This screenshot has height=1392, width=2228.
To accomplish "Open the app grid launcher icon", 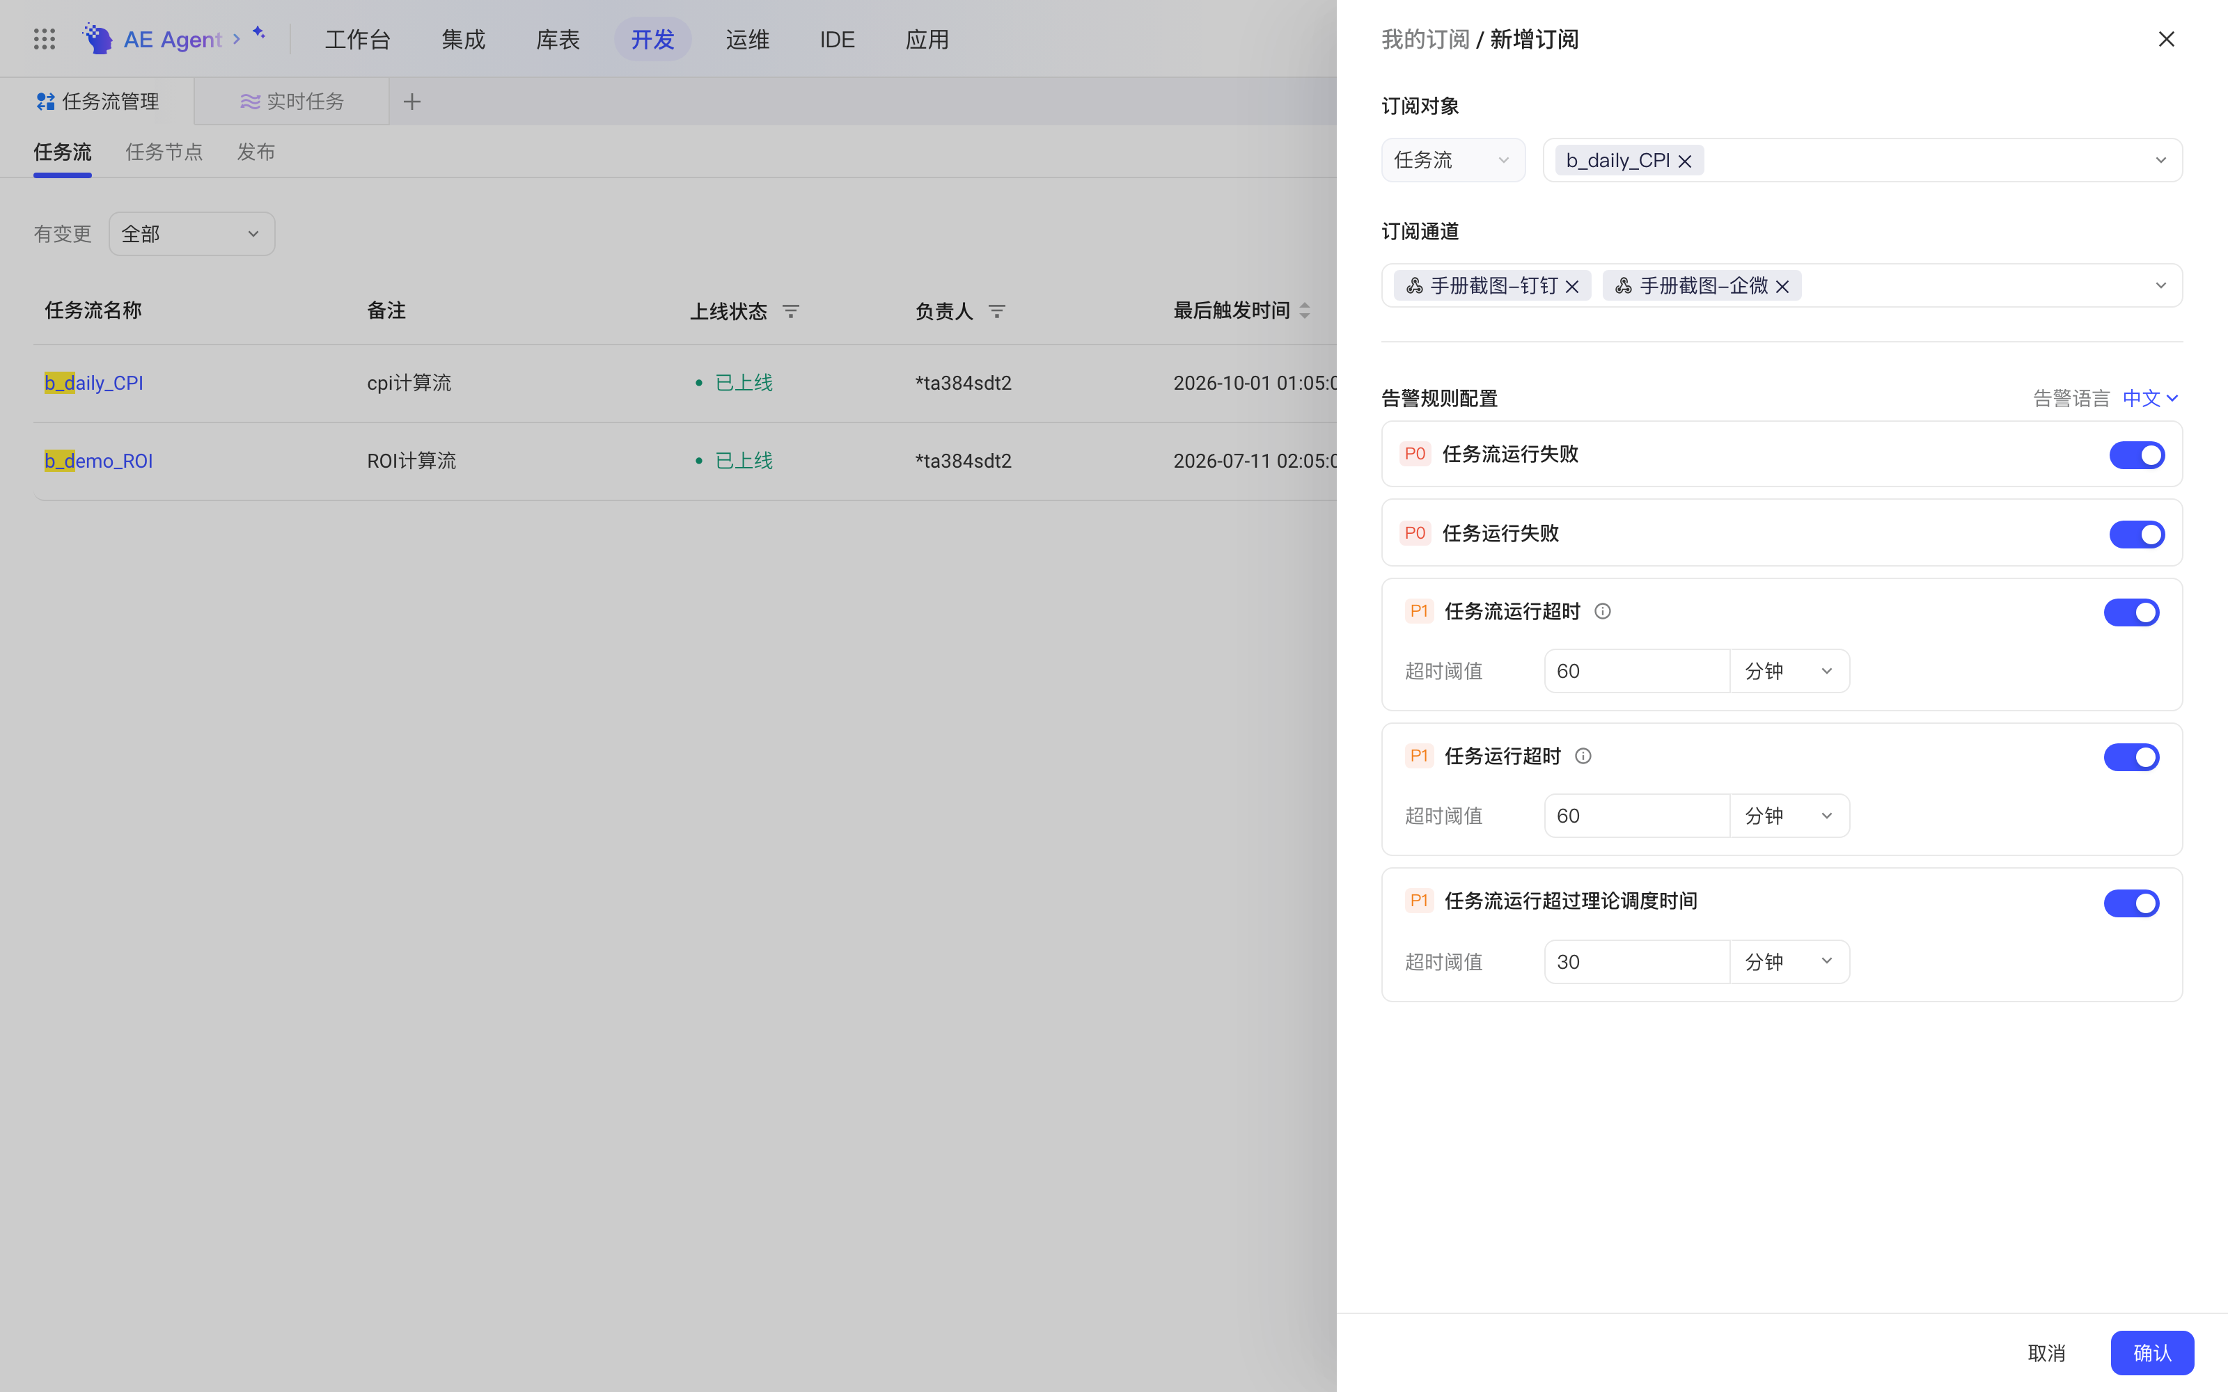I will click(x=44, y=39).
